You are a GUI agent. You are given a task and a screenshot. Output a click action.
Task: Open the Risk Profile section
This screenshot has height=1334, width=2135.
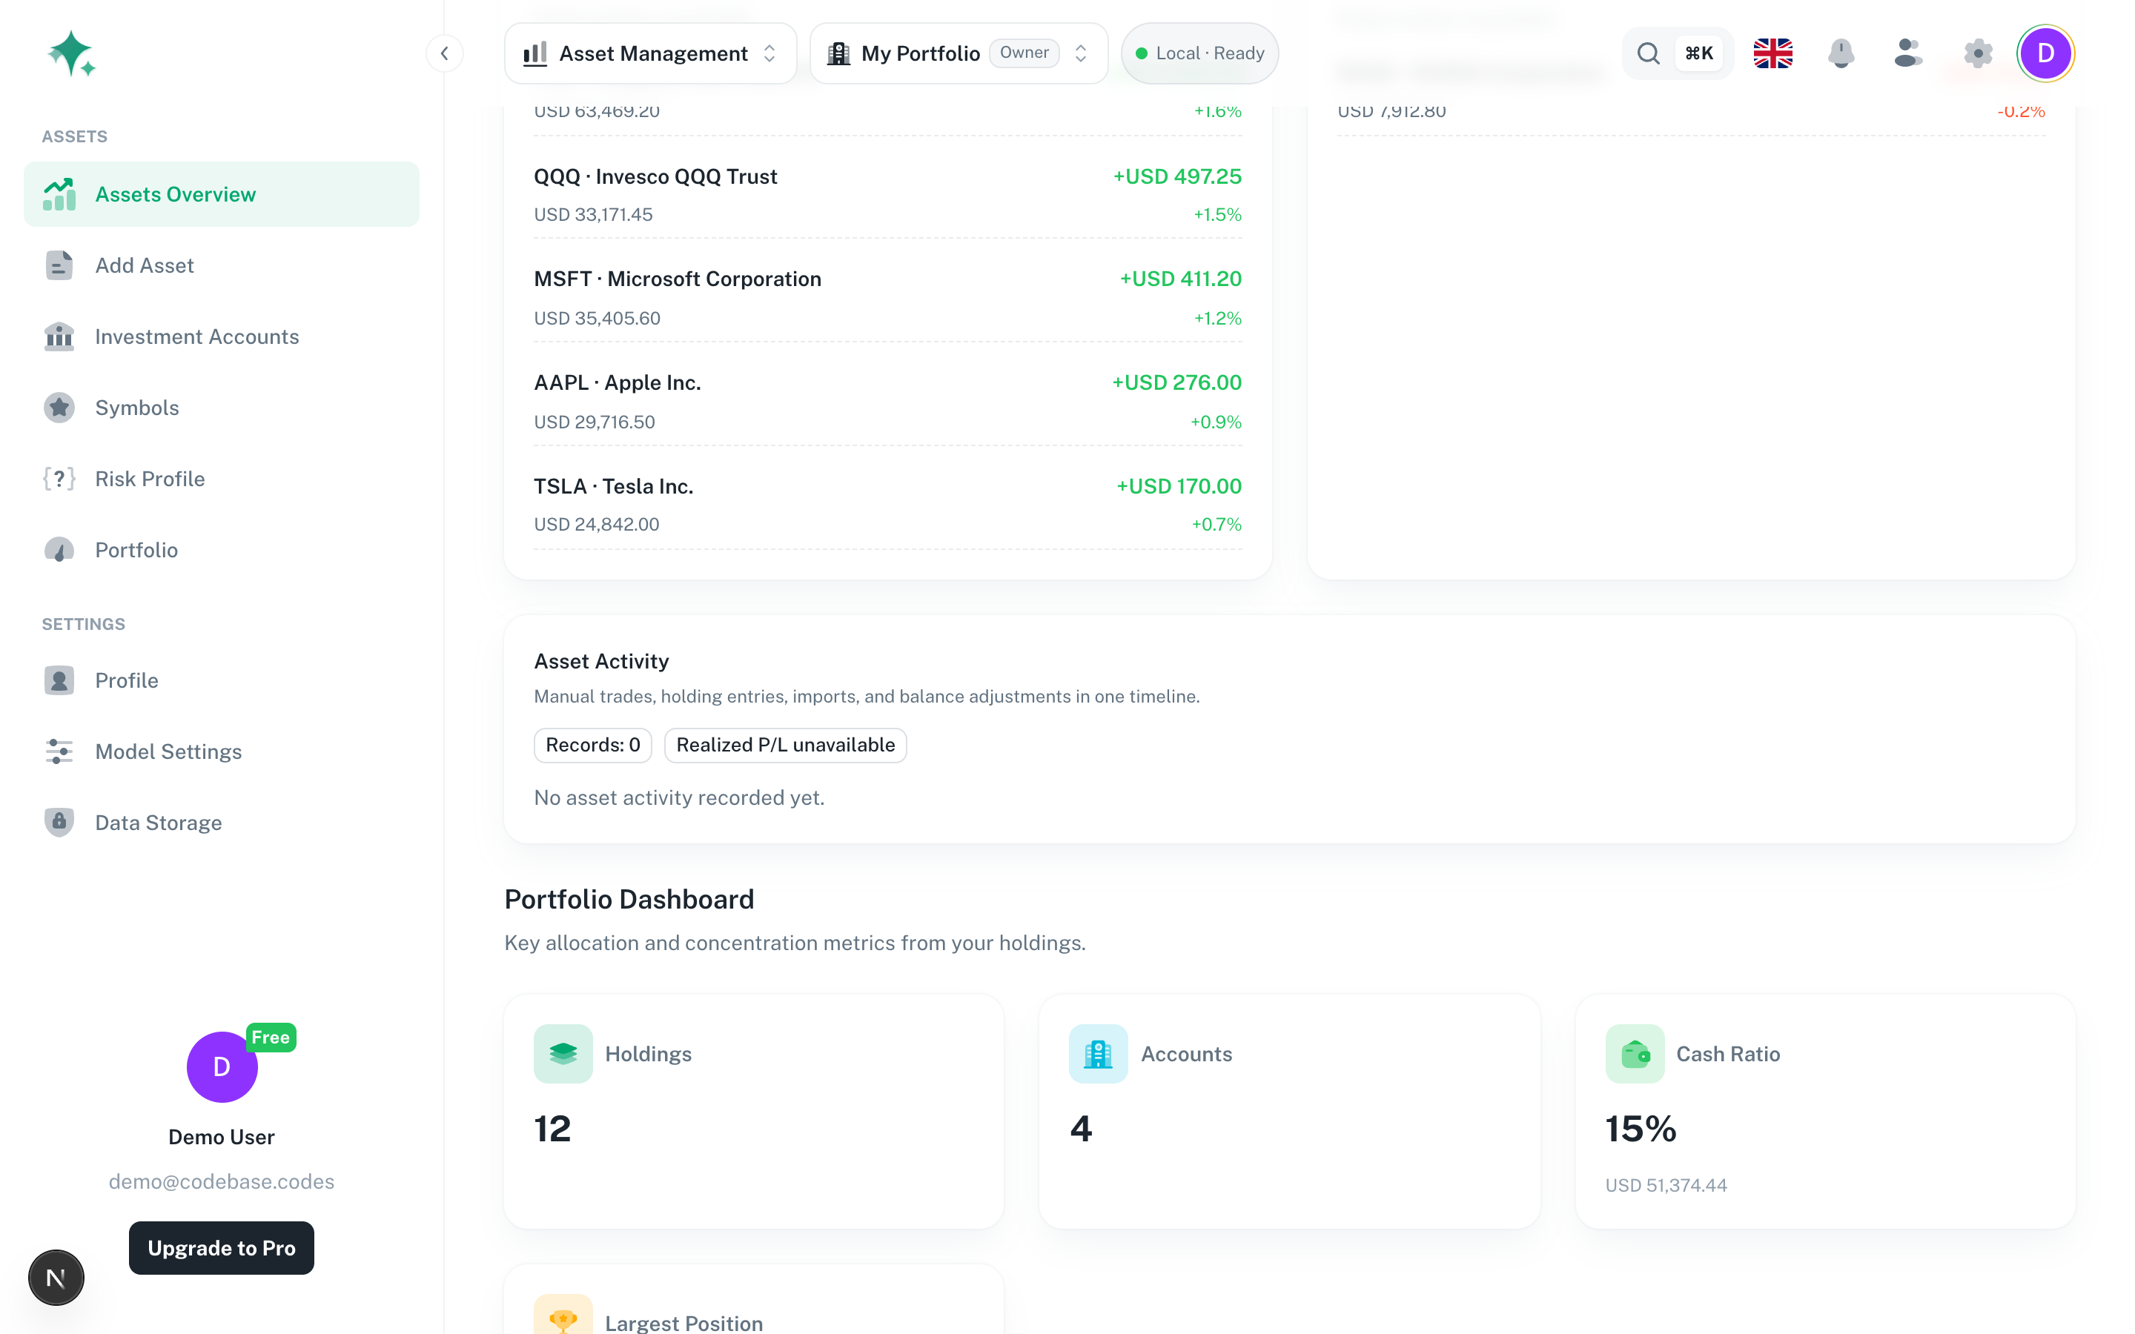150,478
